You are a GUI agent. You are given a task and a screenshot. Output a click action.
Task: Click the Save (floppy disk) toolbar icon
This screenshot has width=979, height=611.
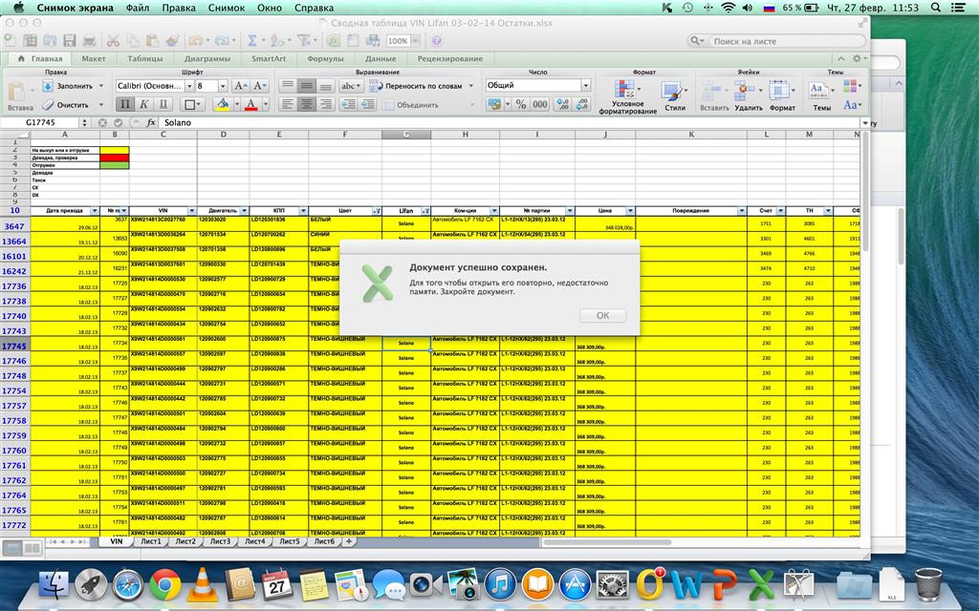(69, 40)
